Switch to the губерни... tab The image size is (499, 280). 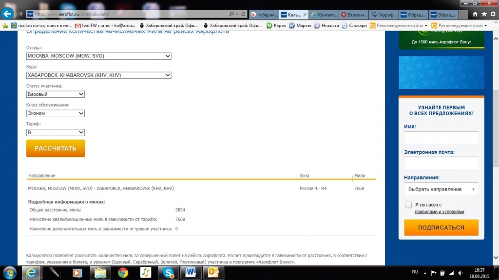click(x=264, y=15)
